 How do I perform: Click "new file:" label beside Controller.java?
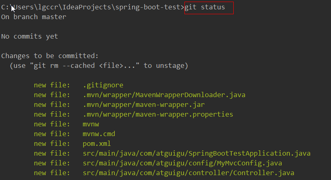tap(52, 173)
